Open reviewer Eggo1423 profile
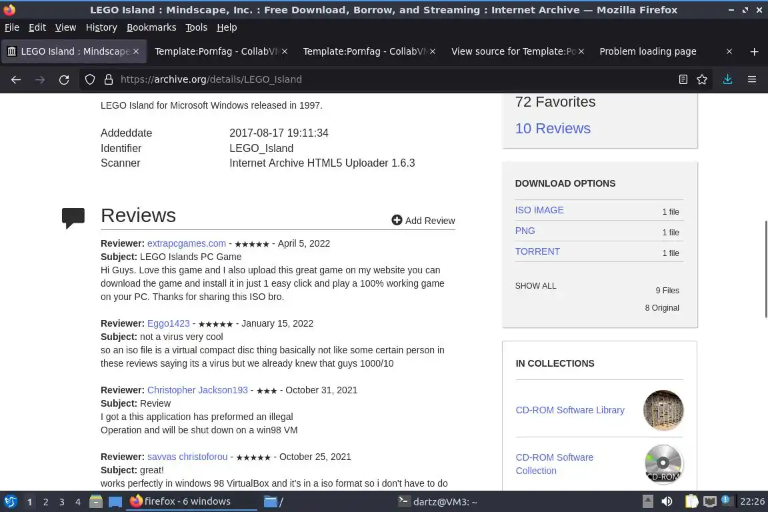This screenshot has width=768, height=512. pyautogui.click(x=169, y=323)
